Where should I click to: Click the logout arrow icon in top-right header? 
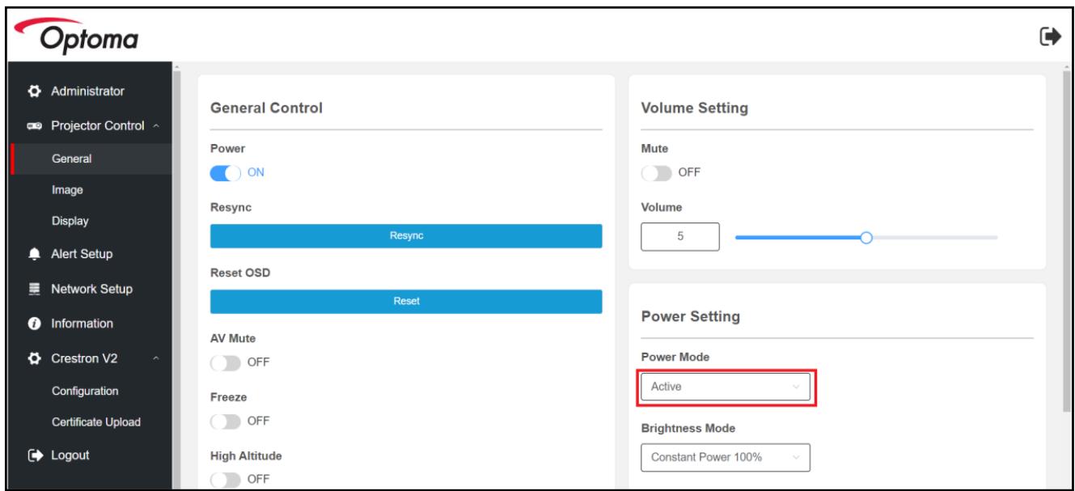1050,36
